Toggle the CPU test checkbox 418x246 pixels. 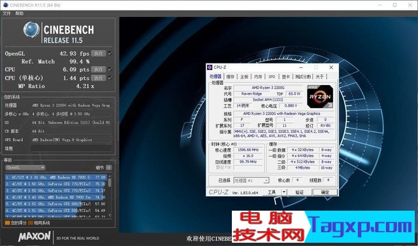pyautogui.click(x=110, y=69)
